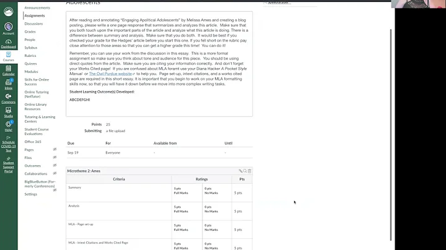Image resolution: width=446 pixels, height=250 pixels.
Task: Open the Account avatar menu
Action: (x=9, y=28)
